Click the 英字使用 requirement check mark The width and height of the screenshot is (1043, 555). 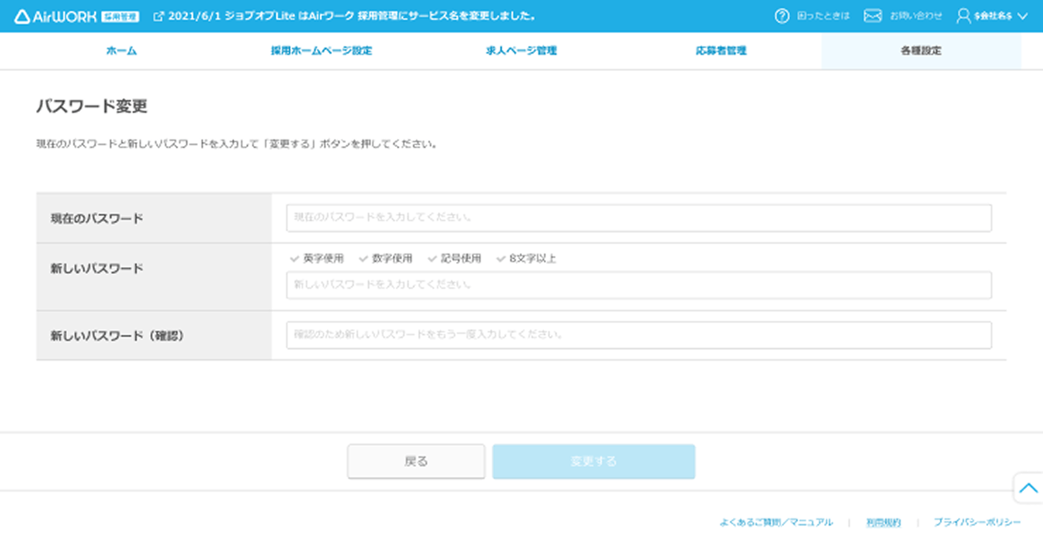click(295, 258)
